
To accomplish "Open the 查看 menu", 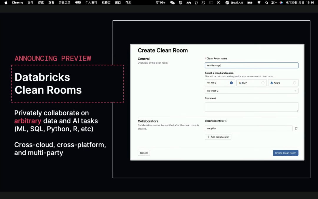I will 51,3.
